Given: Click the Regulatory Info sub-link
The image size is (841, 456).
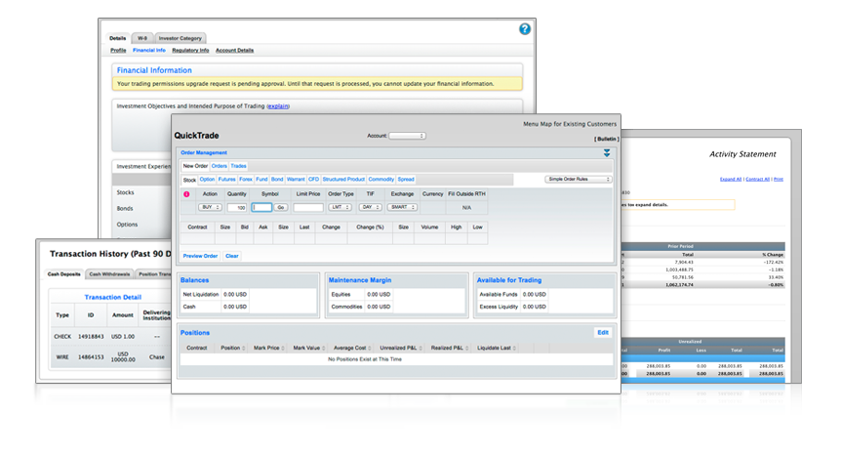Looking at the screenshot, I should pyautogui.click(x=190, y=51).
